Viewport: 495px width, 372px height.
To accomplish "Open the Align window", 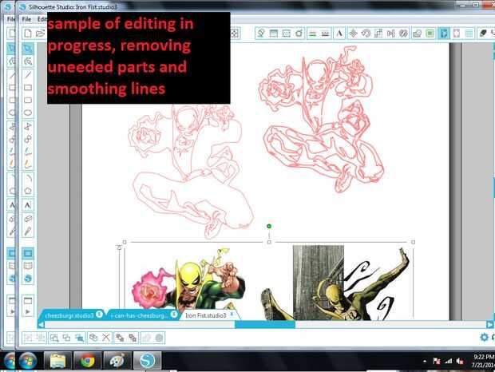I will tap(391, 34).
